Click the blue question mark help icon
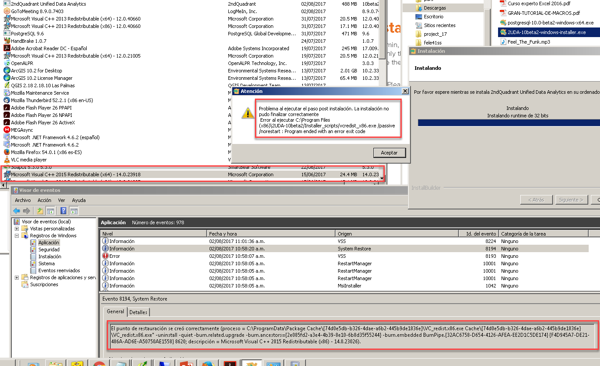Image resolution: width=600 pixels, height=366 pixels. click(64, 211)
